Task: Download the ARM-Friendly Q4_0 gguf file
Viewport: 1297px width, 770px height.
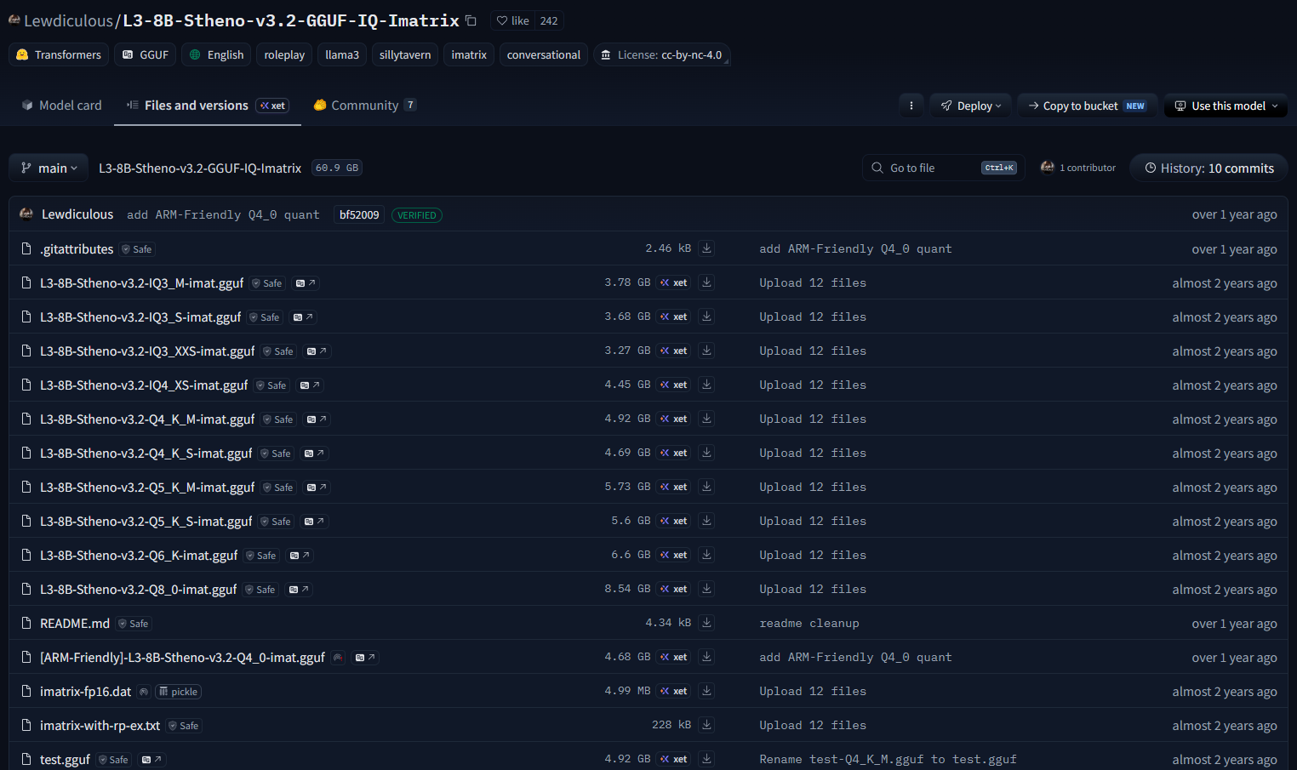Action: [x=706, y=657]
